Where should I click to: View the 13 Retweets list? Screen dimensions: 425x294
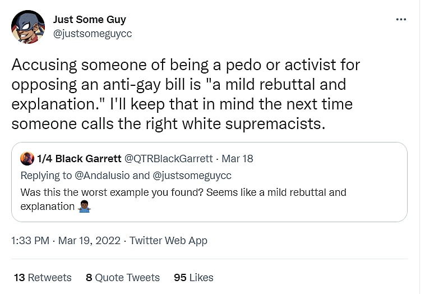tap(42, 278)
